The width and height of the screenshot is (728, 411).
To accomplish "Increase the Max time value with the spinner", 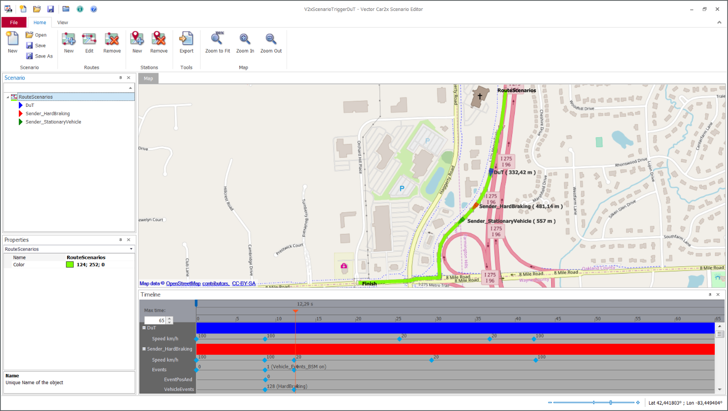I will click(x=169, y=318).
